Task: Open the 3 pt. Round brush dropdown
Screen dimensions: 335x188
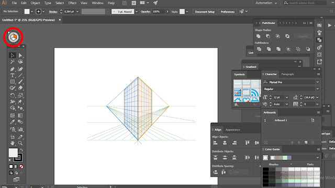Action: tap(137, 11)
